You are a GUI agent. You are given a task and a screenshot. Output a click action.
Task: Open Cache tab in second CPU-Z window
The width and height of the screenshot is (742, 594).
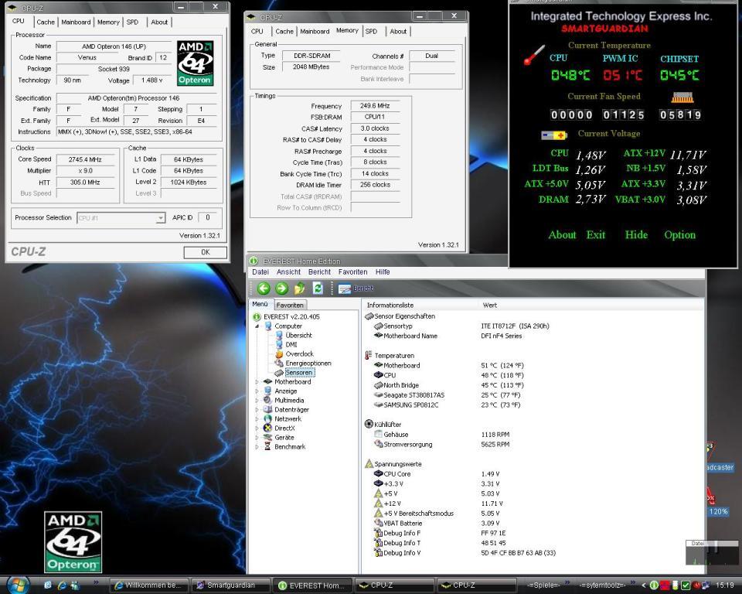click(x=284, y=31)
